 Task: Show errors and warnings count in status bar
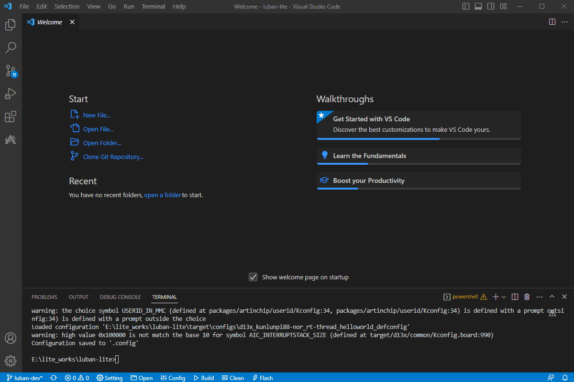[77, 378]
